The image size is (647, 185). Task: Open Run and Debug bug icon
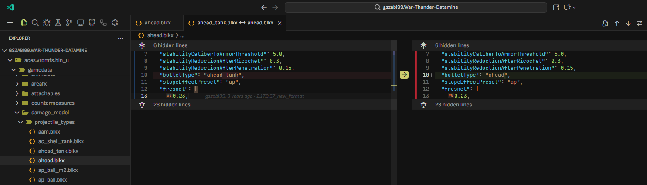pos(47,22)
